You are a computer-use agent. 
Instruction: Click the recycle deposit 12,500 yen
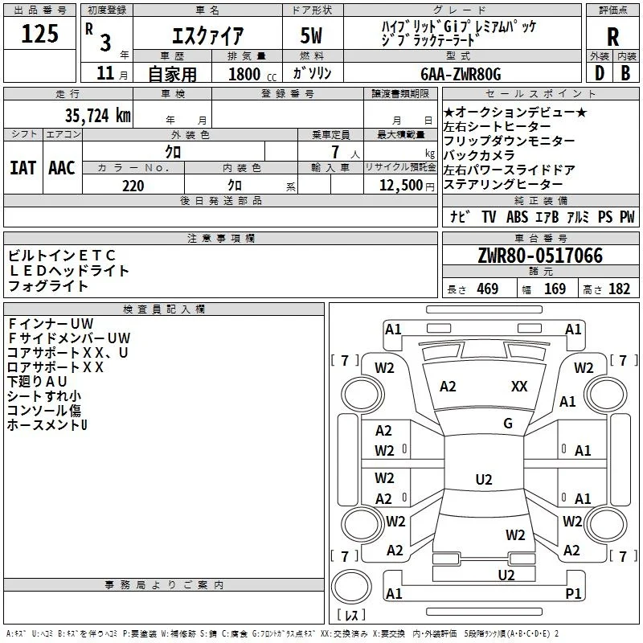pos(407,186)
